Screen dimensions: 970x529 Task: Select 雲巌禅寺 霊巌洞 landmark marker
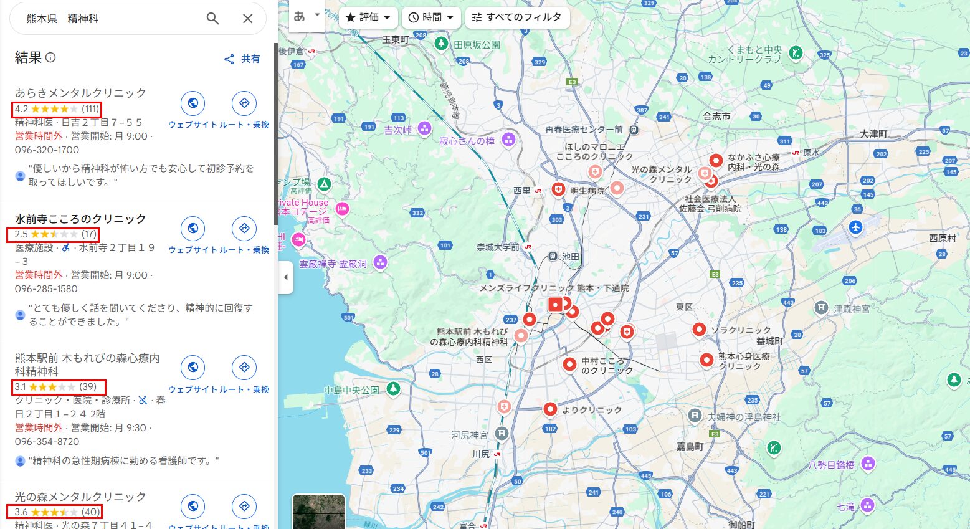(380, 262)
